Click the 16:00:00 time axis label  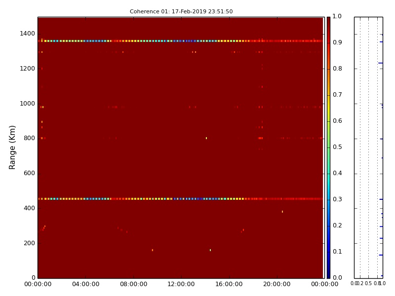coord(229,284)
